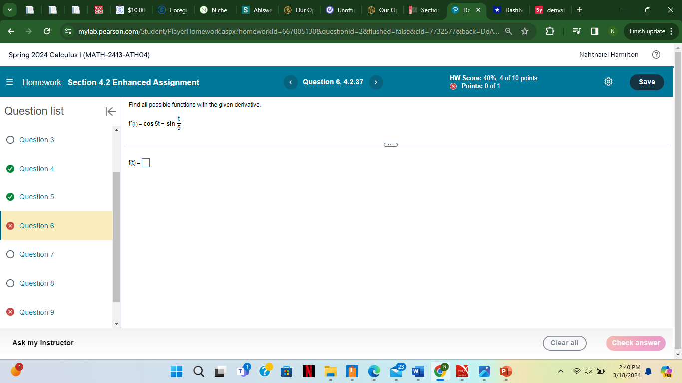682x383 pixels.
Task: Click the red X score indicator next to Points
Action: click(453, 86)
